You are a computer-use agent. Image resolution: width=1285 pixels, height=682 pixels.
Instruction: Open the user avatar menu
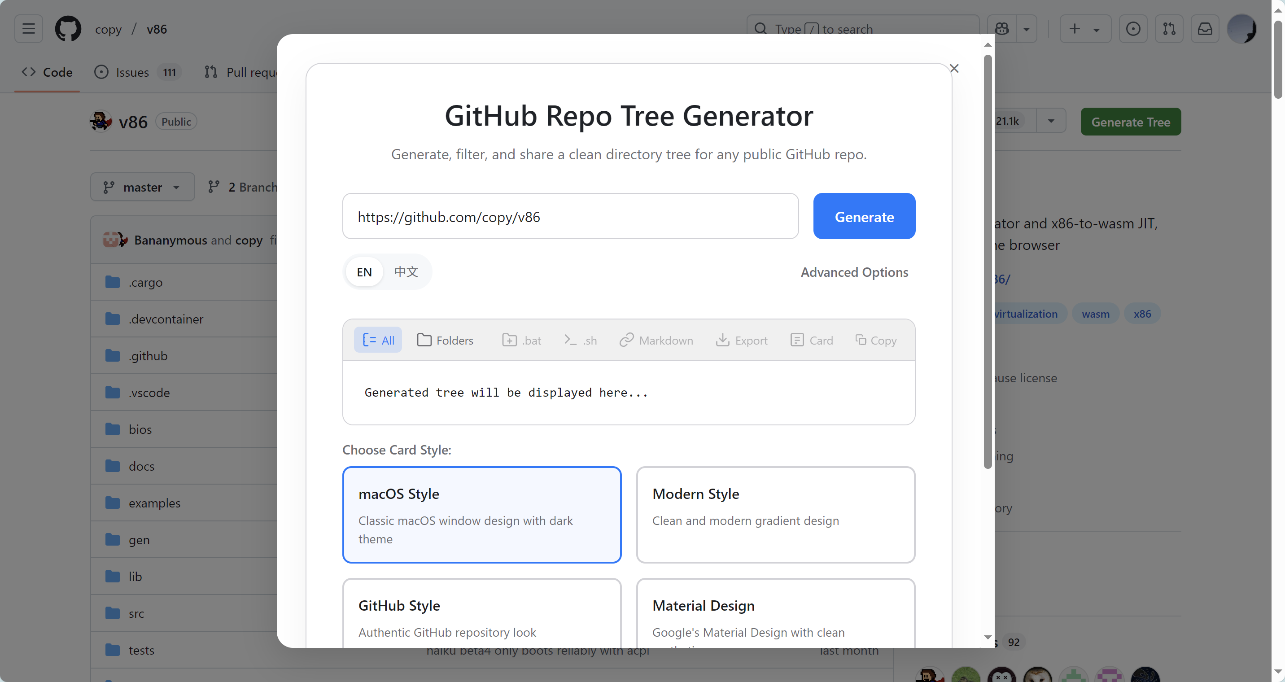1241,29
